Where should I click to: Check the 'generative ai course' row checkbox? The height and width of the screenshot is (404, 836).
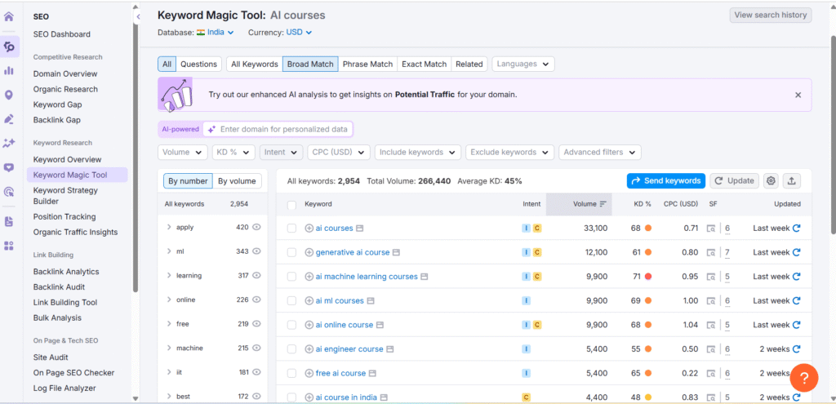(x=291, y=252)
